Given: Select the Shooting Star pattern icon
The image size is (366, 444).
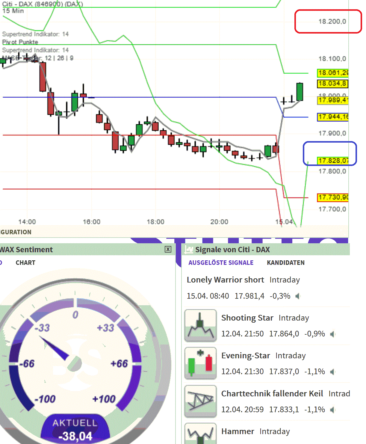Looking at the screenshot, I should coord(200,325).
